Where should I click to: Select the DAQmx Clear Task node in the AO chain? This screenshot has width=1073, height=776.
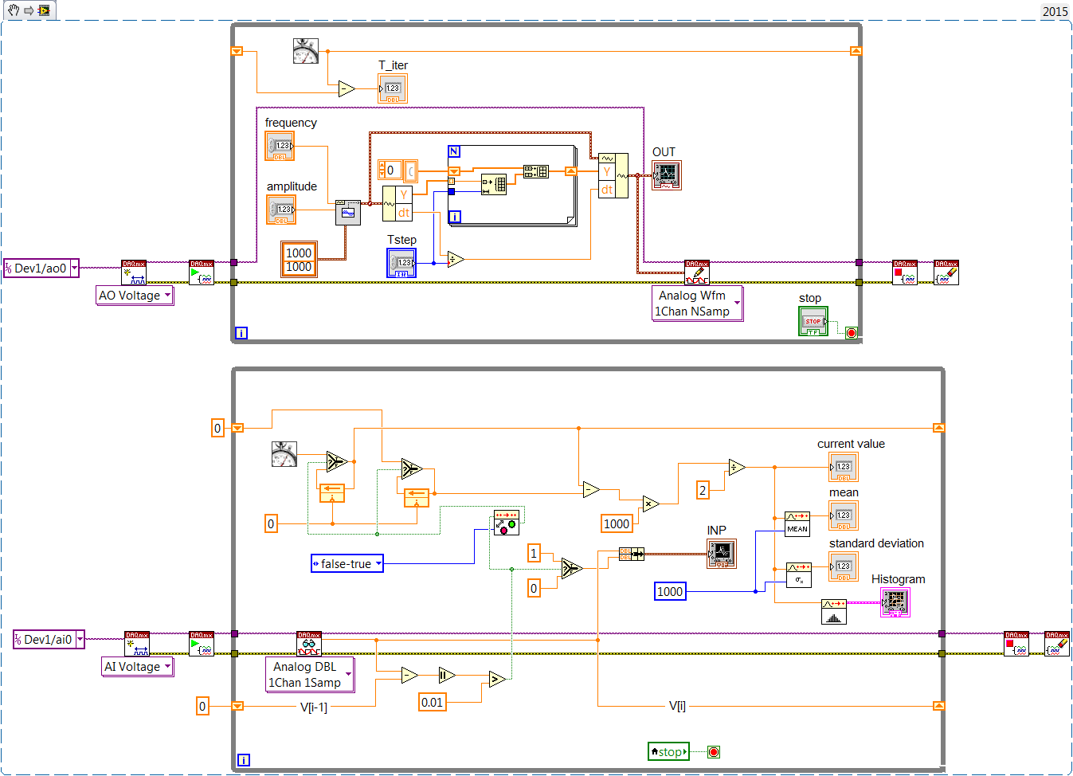point(946,272)
